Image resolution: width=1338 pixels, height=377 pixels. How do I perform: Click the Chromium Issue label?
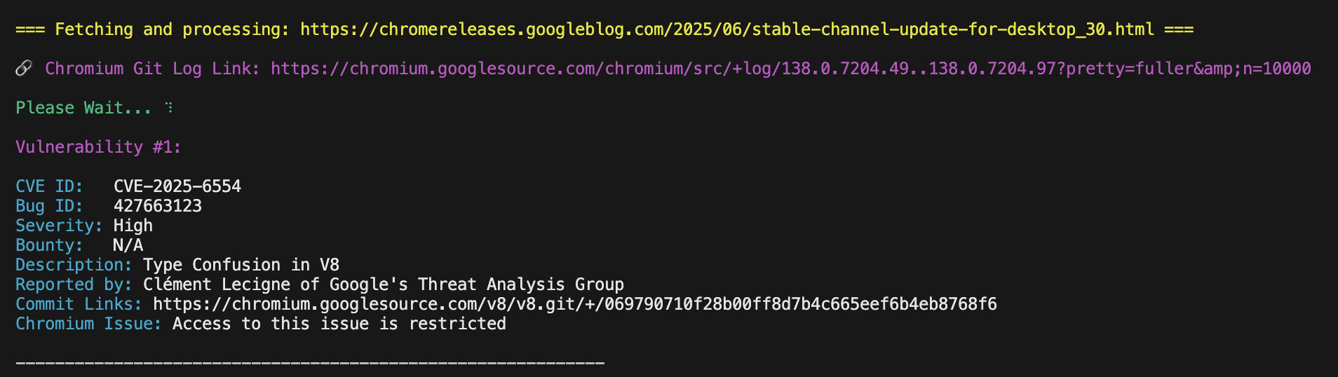[88, 324]
